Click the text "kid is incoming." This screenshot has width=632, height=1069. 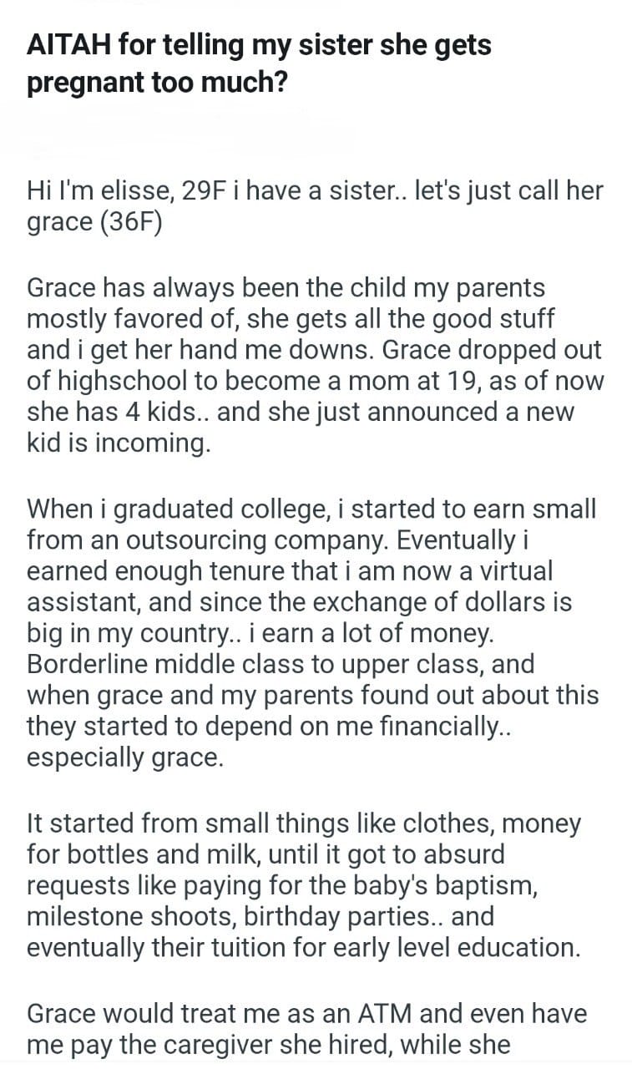[119, 443]
